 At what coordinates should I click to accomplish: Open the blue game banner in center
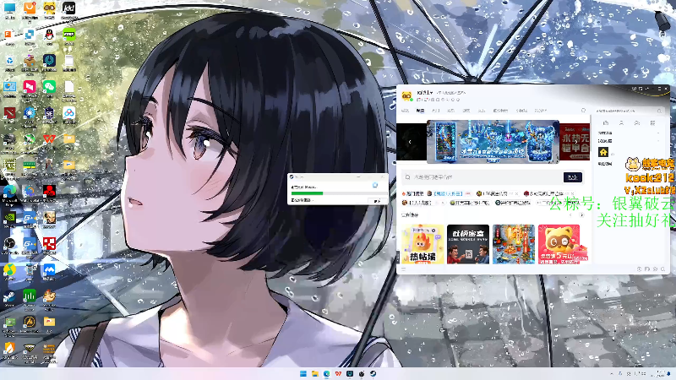pyautogui.click(x=493, y=142)
